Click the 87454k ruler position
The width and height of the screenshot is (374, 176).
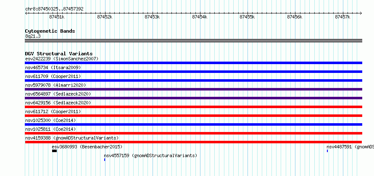[x=200, y=17]
